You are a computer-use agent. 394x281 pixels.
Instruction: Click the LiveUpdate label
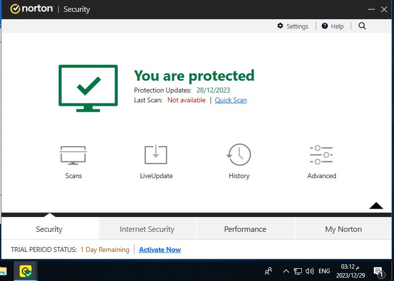(x=156, y=176)
